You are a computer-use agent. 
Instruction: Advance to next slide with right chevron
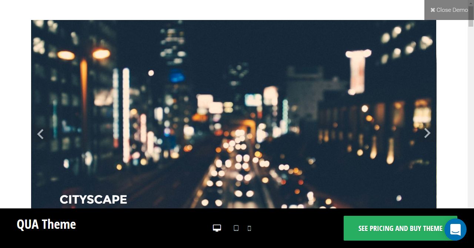click(427, 133)
